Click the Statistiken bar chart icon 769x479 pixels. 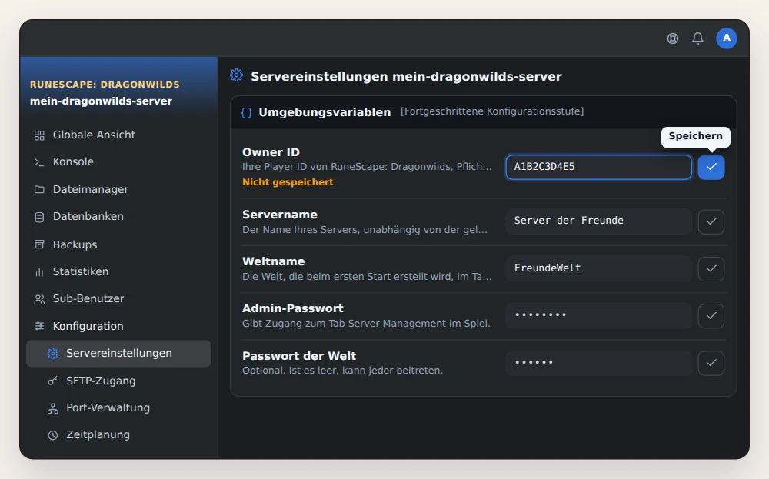tap(39, 271)
